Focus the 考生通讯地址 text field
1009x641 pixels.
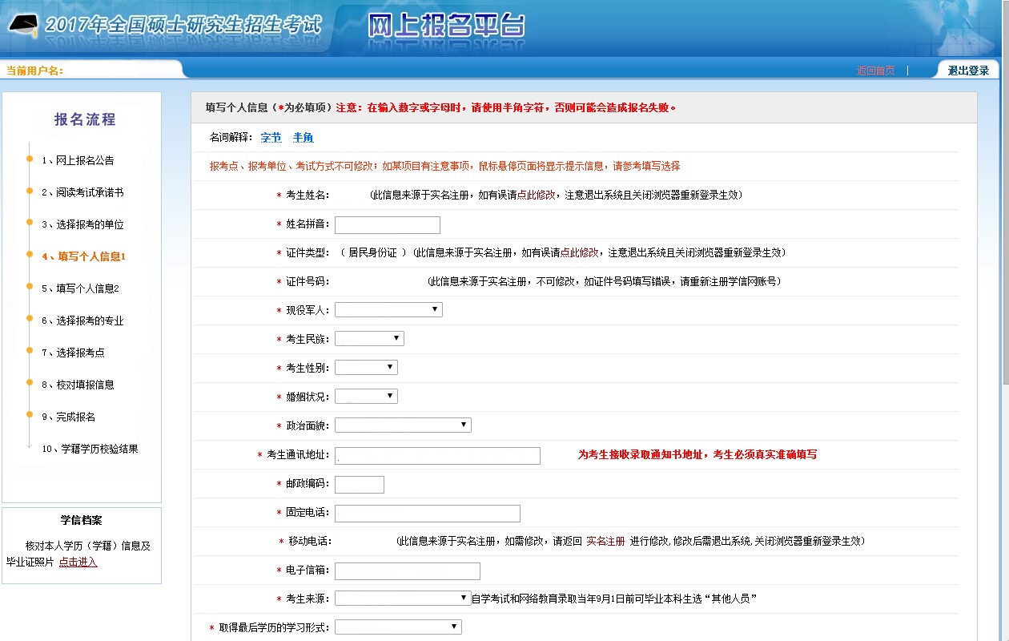[437, 455]
